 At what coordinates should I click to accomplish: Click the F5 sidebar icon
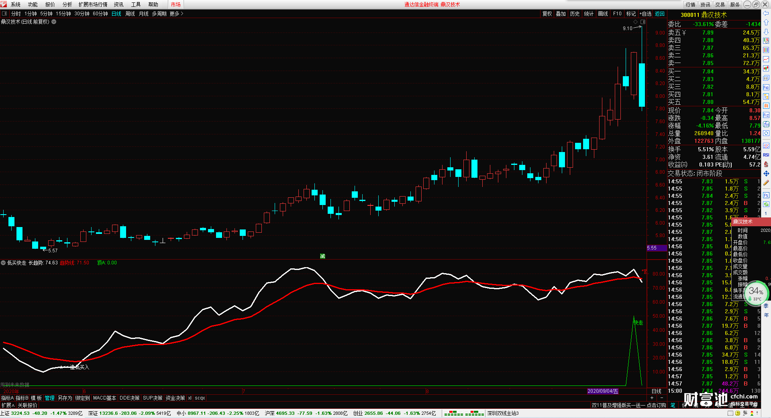click(766, 195)
